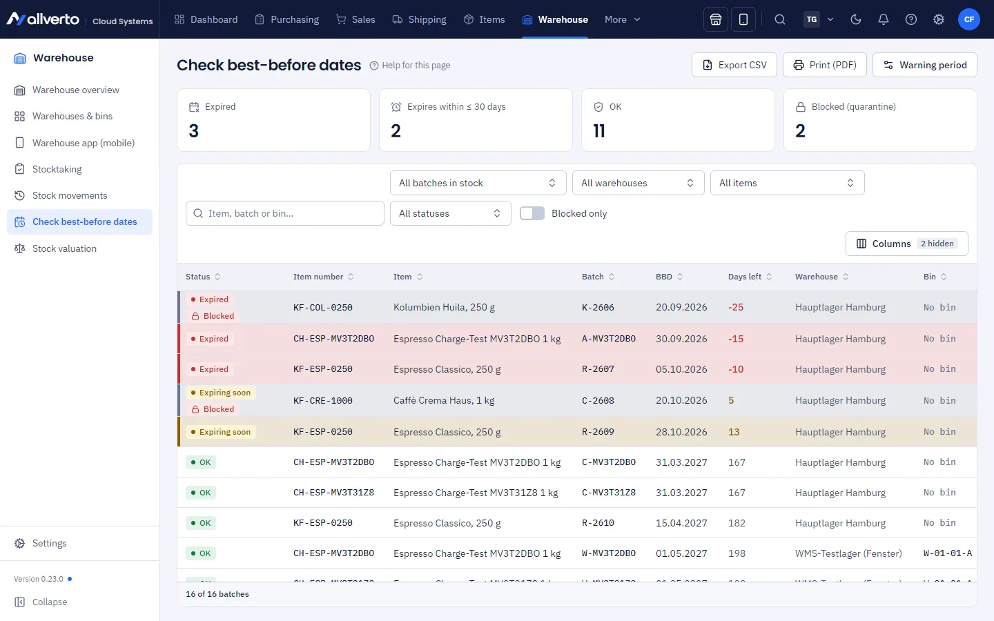The width and height of the screenshot is (994, 621).
Task: Open the Columns visibility button
Action: pyautogui.click(x=907, y=244)
